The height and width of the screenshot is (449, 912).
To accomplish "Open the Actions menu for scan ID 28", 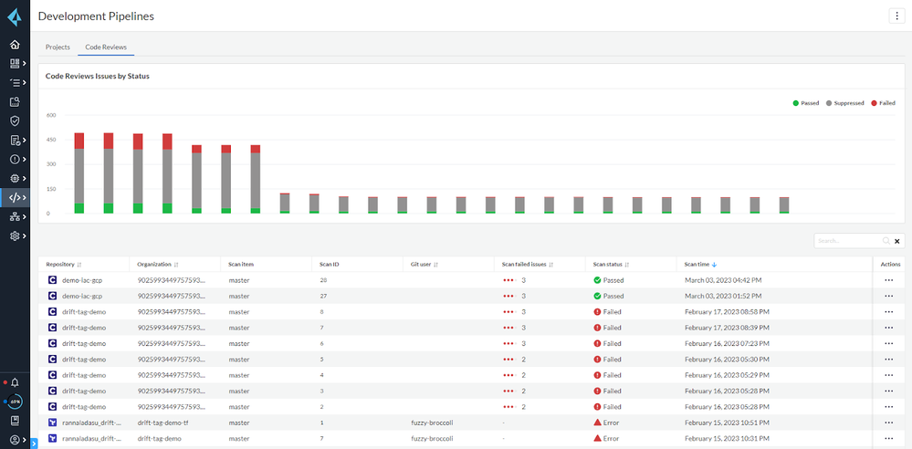I will coord(888,280).
